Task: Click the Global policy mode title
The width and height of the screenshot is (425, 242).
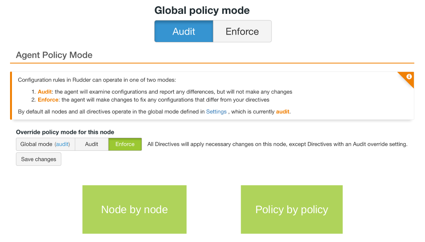Action: 202,10
